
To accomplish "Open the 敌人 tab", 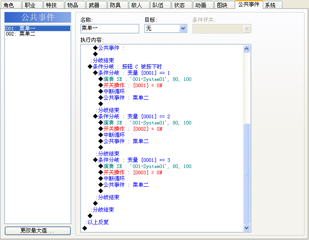I will coord(139,5).
